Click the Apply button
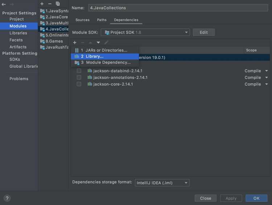272x205 pixels. pos(231,198)
